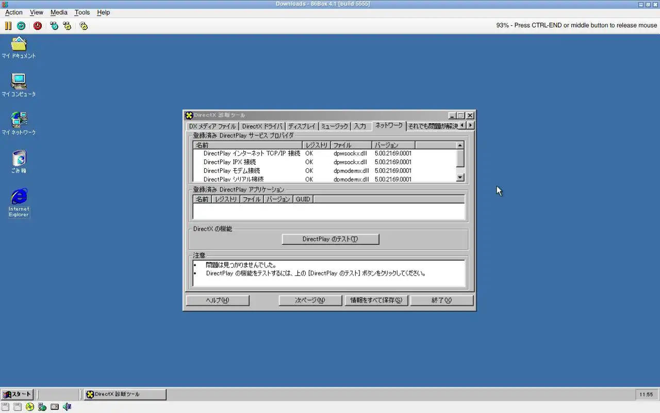
Task: Open the Media menu
Action: pos(59,12)
